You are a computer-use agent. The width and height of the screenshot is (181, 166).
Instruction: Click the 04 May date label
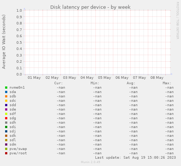pyautogui.click(x=87, y=78)
